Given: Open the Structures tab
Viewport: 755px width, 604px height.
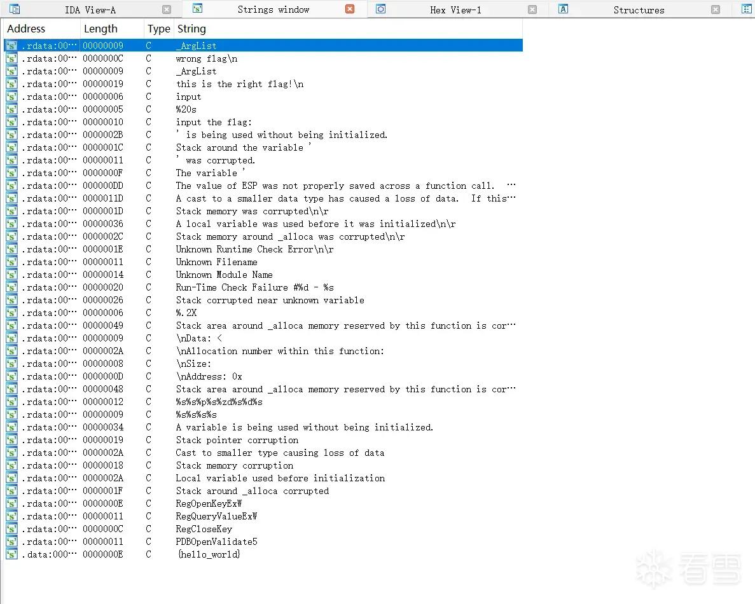Looking at the screenshot, I should click(x=639, y=10).
